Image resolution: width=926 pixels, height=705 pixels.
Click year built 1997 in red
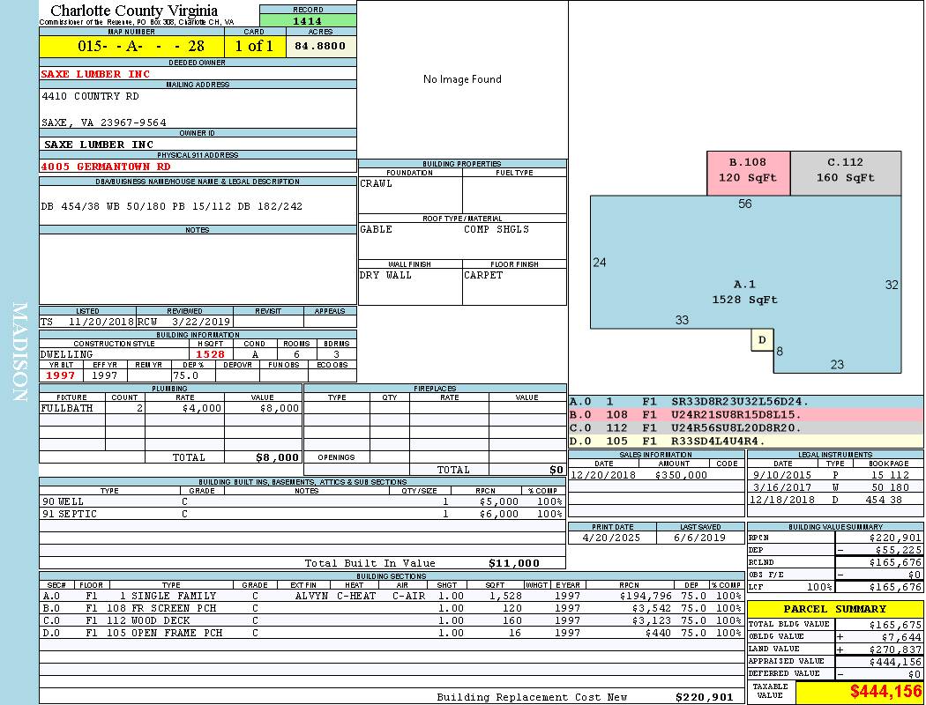(61, 375)
